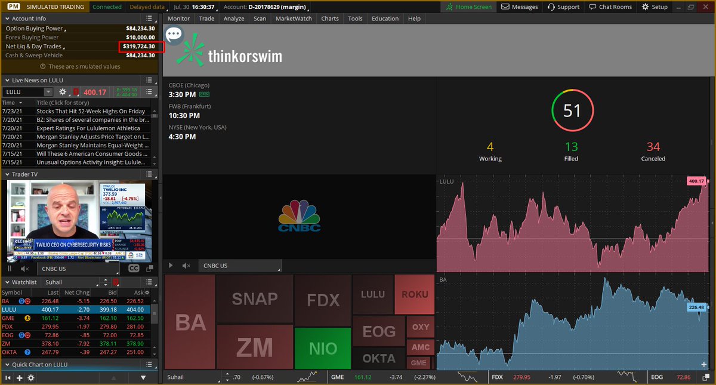The width and height of the screenshot is (716, 385).
Task: Open the Scan tab
Action: 260,19
